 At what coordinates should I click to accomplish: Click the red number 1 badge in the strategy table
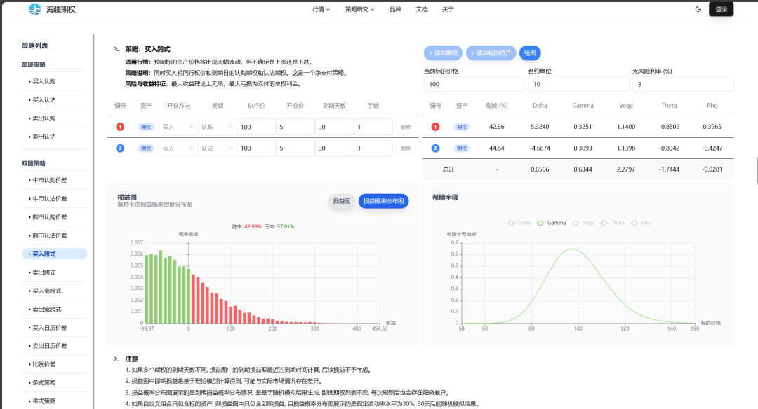120,127
